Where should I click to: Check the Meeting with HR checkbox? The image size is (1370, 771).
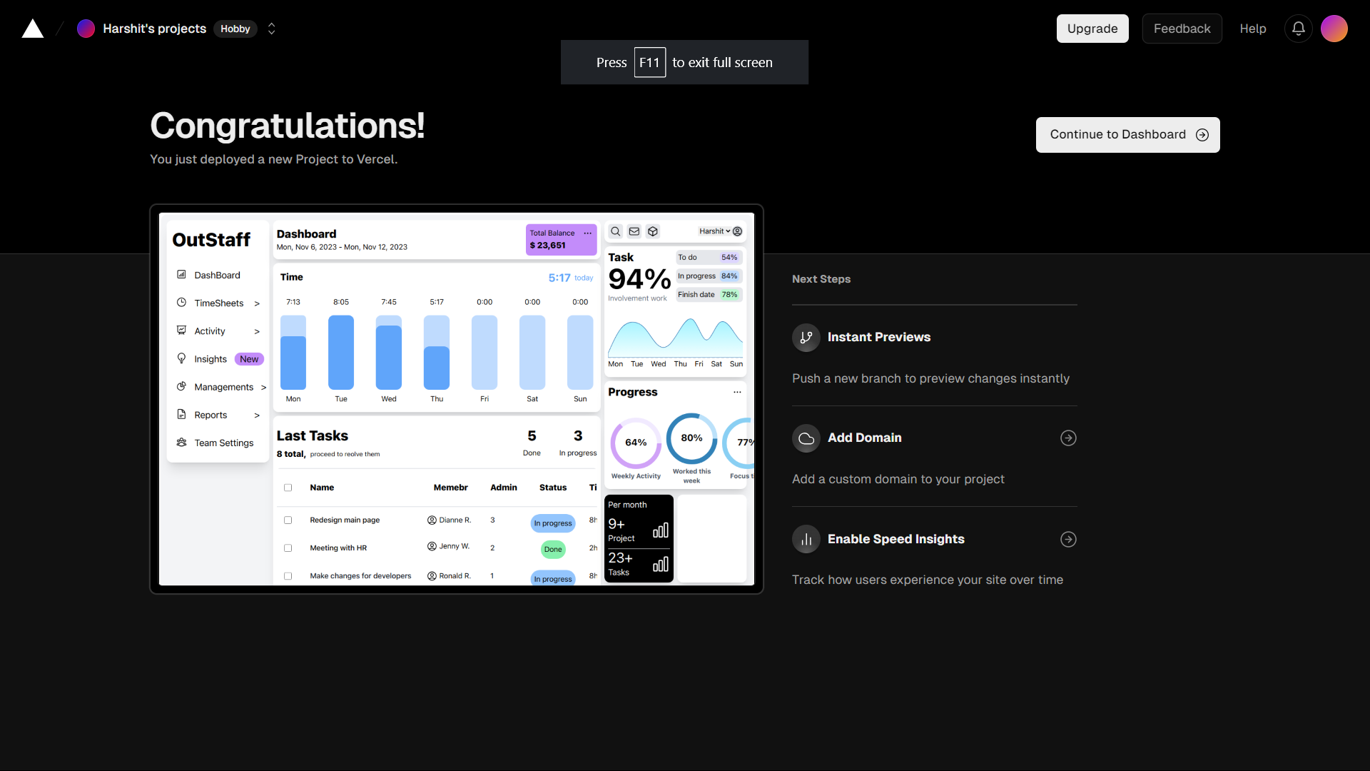click(288, 548)
